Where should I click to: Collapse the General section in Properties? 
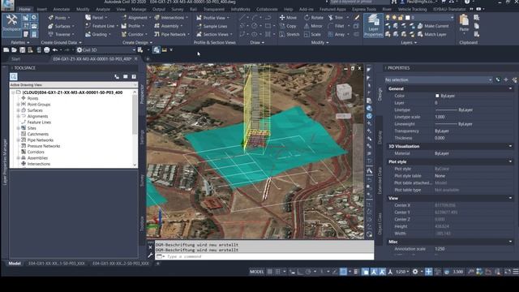[x=510, y=88]
